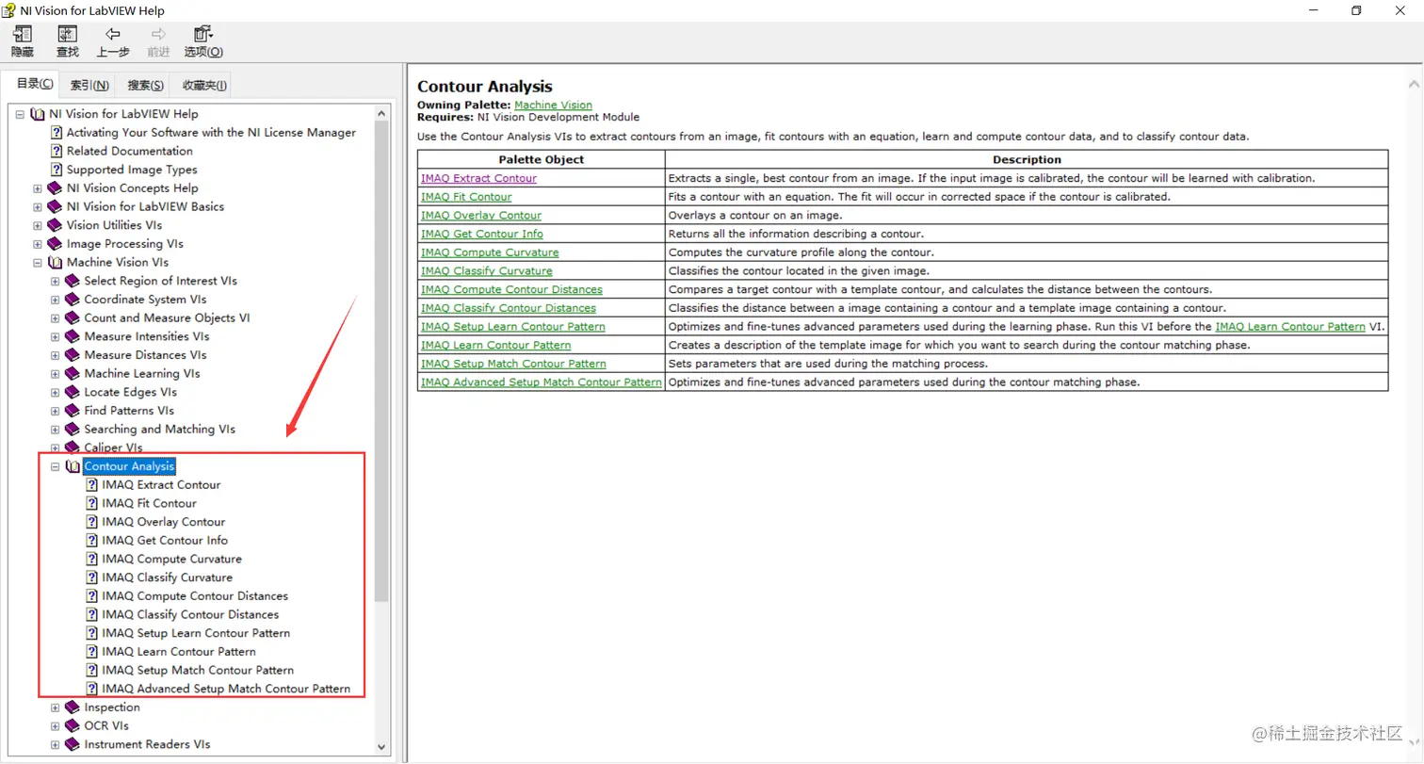Click the help page icon for IMAQ Extract Contour

point(92,485)
